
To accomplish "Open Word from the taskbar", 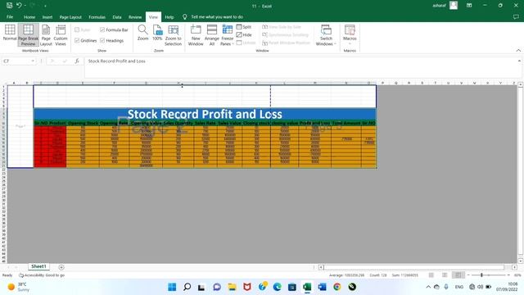I will pos(322,287).
